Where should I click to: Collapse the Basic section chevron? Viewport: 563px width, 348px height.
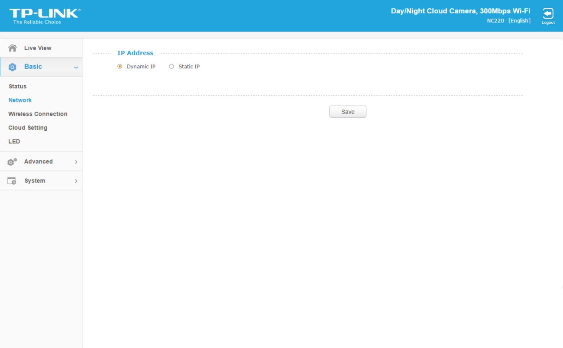point(76,68)
